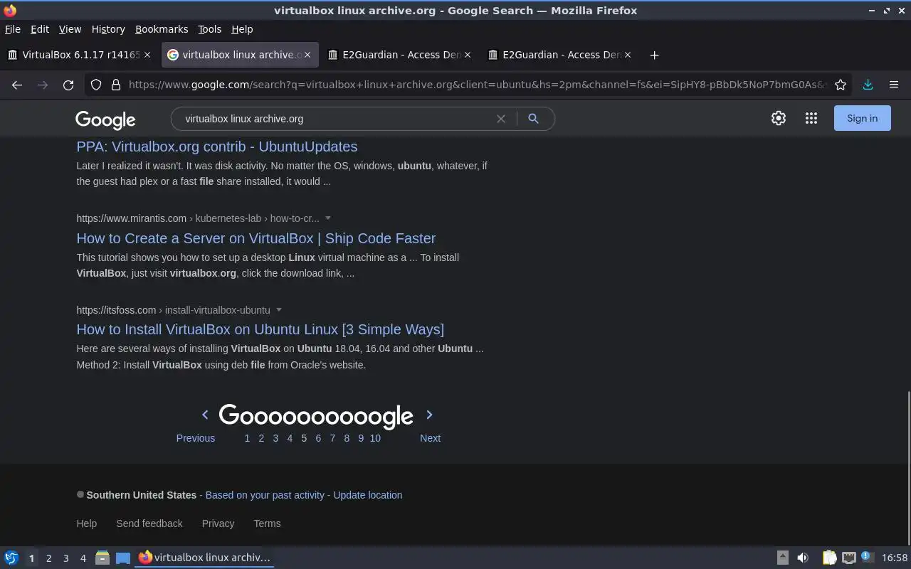
Task: Open the Terms footer link
Action: pyautogui.click(x=267, y=523)
